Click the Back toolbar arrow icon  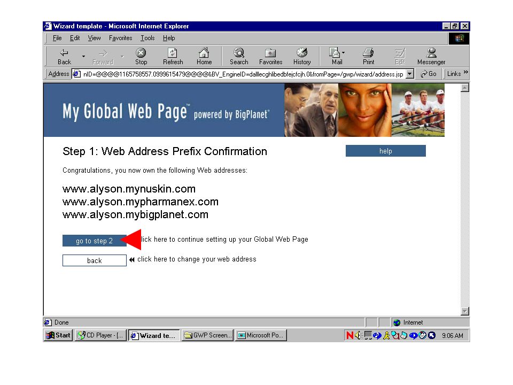pos(64,53)
